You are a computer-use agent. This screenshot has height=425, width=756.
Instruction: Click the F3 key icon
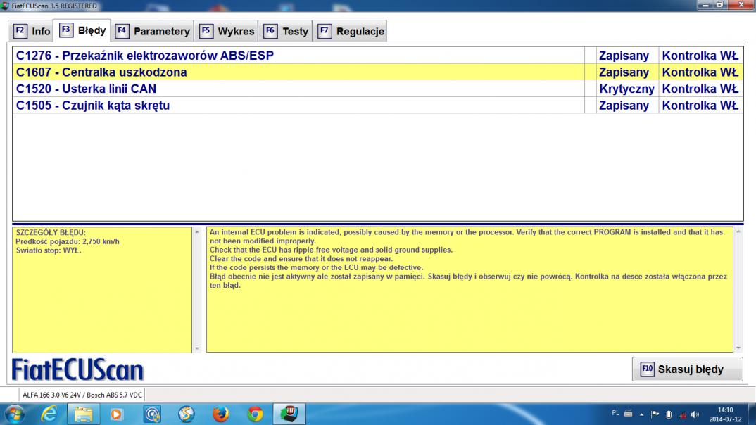click(66, 30)
